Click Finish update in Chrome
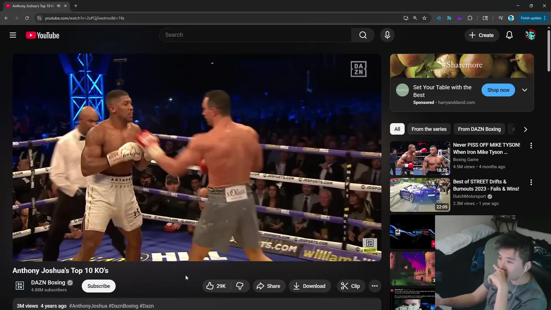 (x=533, y=18)
